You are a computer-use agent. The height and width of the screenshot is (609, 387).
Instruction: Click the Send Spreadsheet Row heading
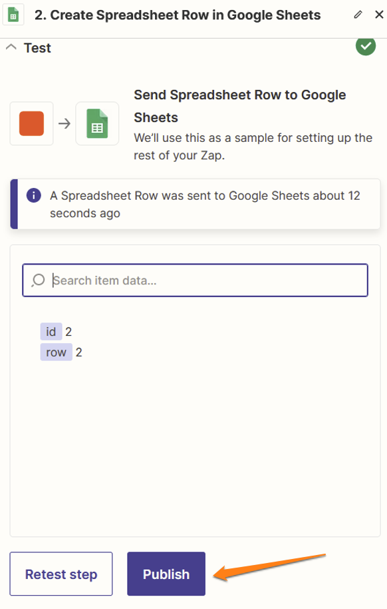(239, 106)
